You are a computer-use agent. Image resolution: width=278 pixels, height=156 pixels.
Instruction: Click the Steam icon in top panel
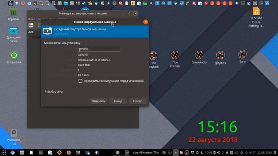click(x=83, y=3)
